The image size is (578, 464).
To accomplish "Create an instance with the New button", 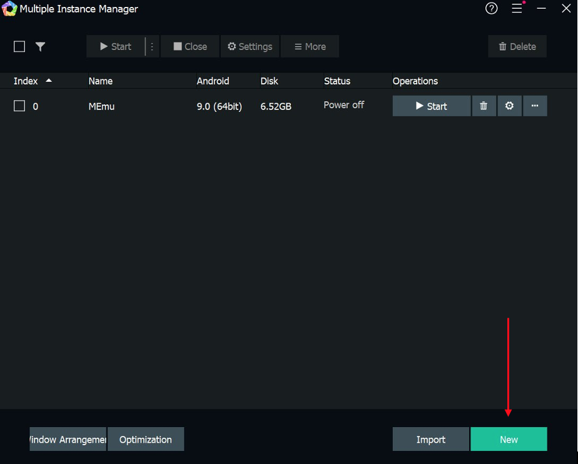I will tap(509, 439).
